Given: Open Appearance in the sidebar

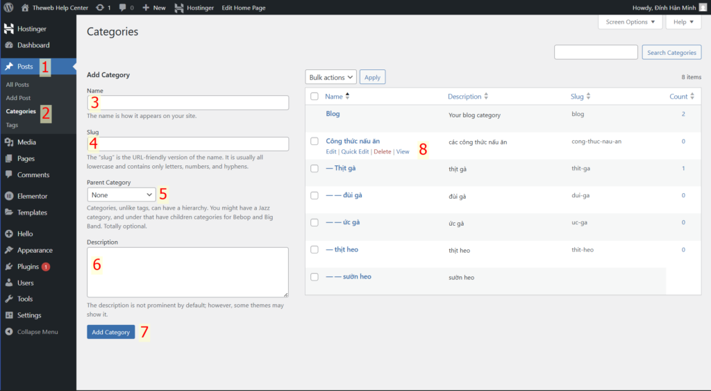Looking at the screenshot, I should click(35, 250).
